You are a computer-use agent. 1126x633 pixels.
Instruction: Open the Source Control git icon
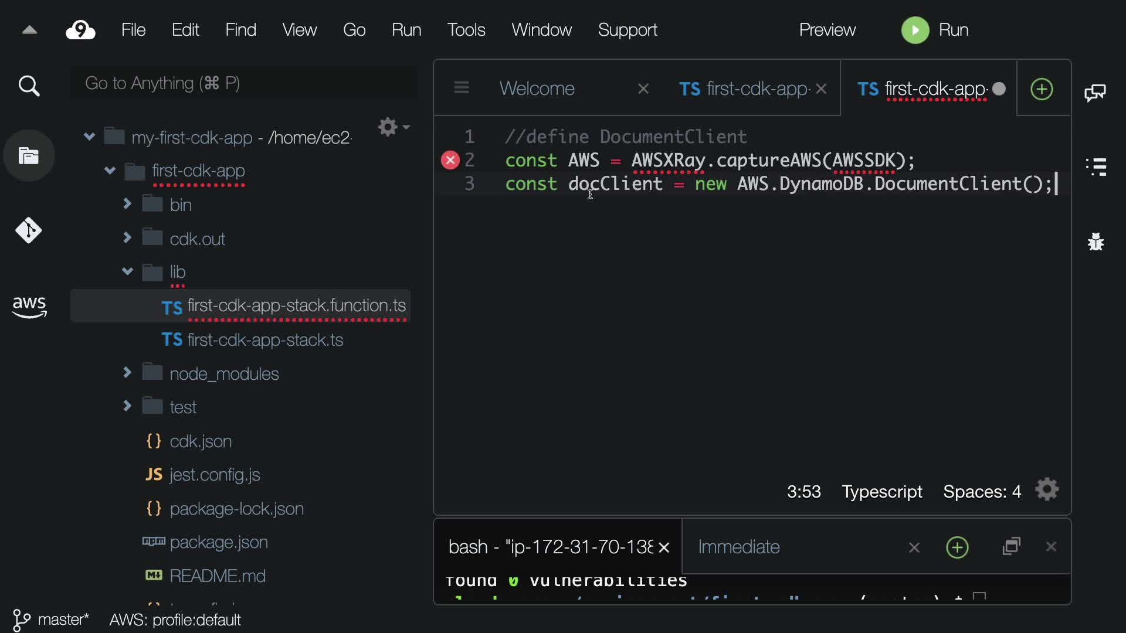(29, 230)
